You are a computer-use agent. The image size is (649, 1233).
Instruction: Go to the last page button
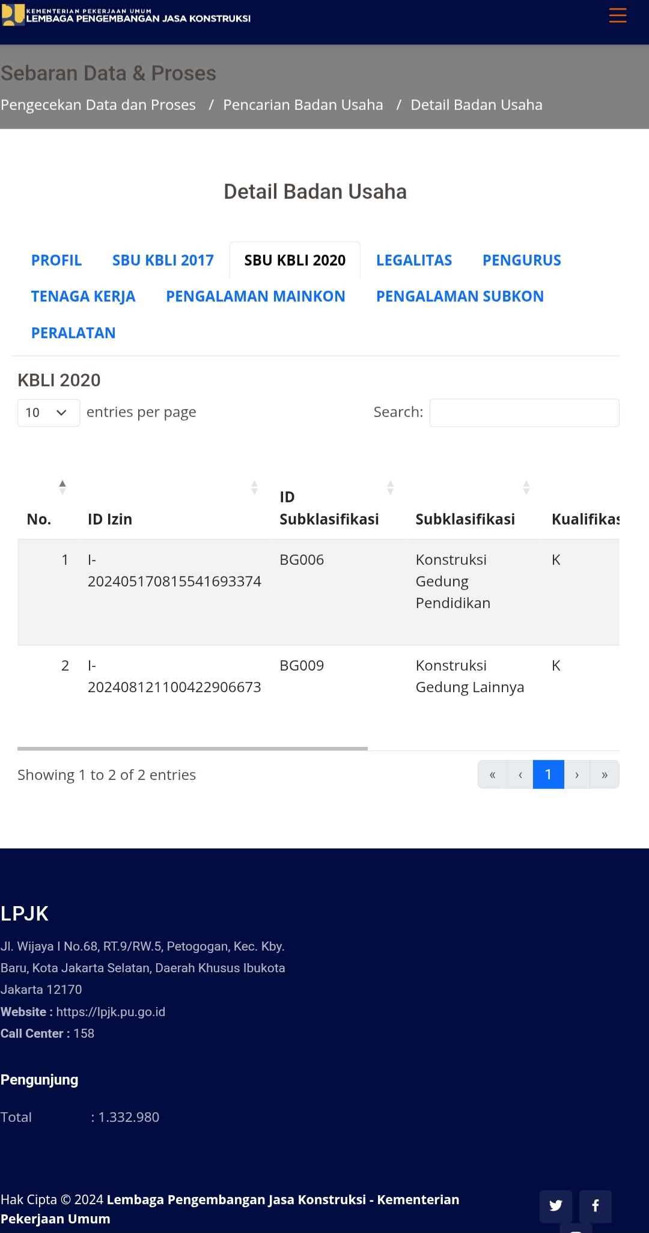[605, 775]
